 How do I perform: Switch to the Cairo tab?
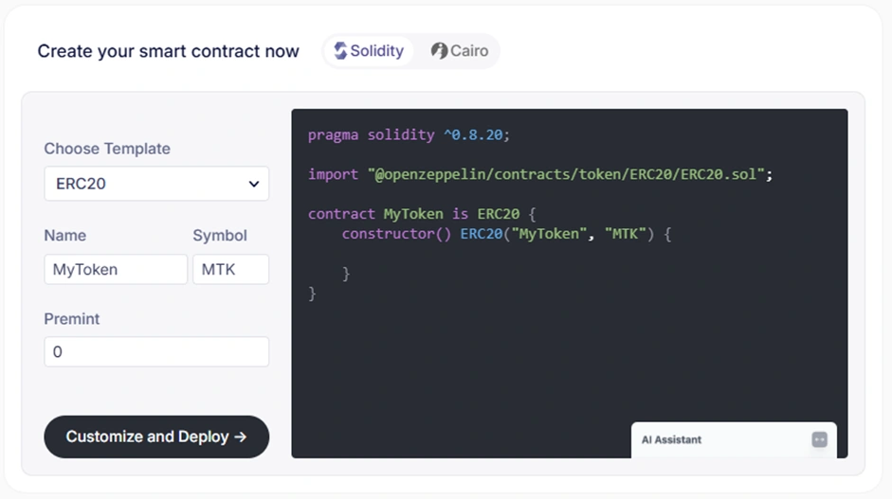tap(461, 51)
